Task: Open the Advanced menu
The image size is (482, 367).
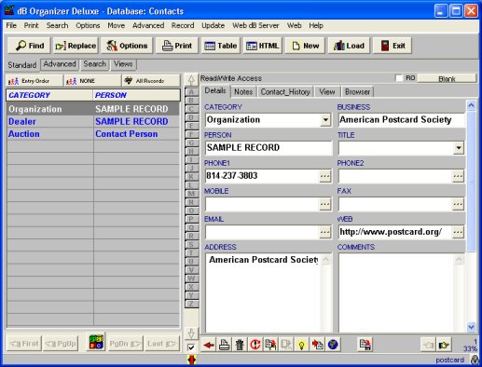Action: (x=148, y=25)
